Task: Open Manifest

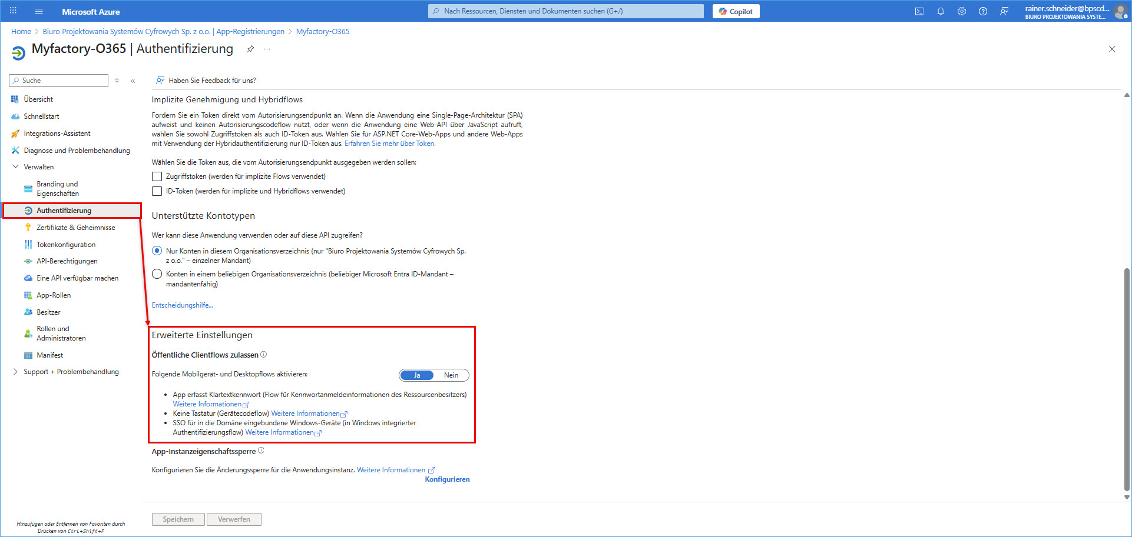Action: [49, 355]
